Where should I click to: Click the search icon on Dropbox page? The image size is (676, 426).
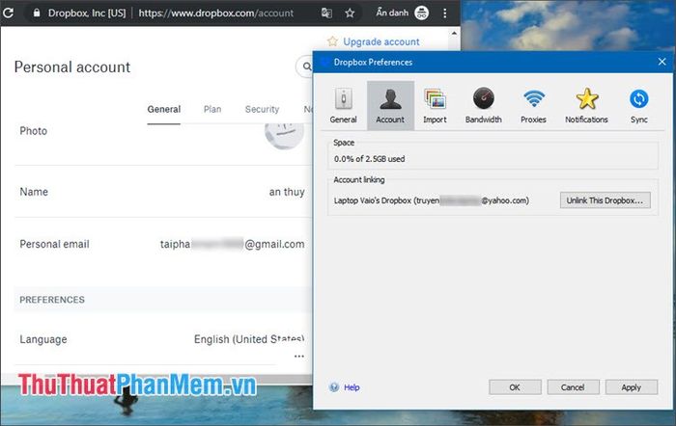[306, 67]
